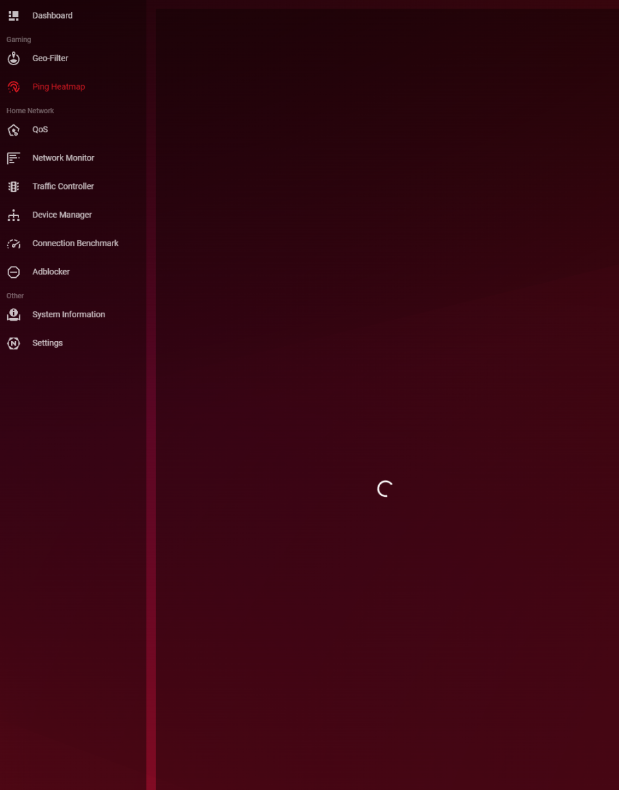This screenshot has width=619, height=790.
Task: Click the Geo-Filter joystick icon
Action: tap(14, 59)
